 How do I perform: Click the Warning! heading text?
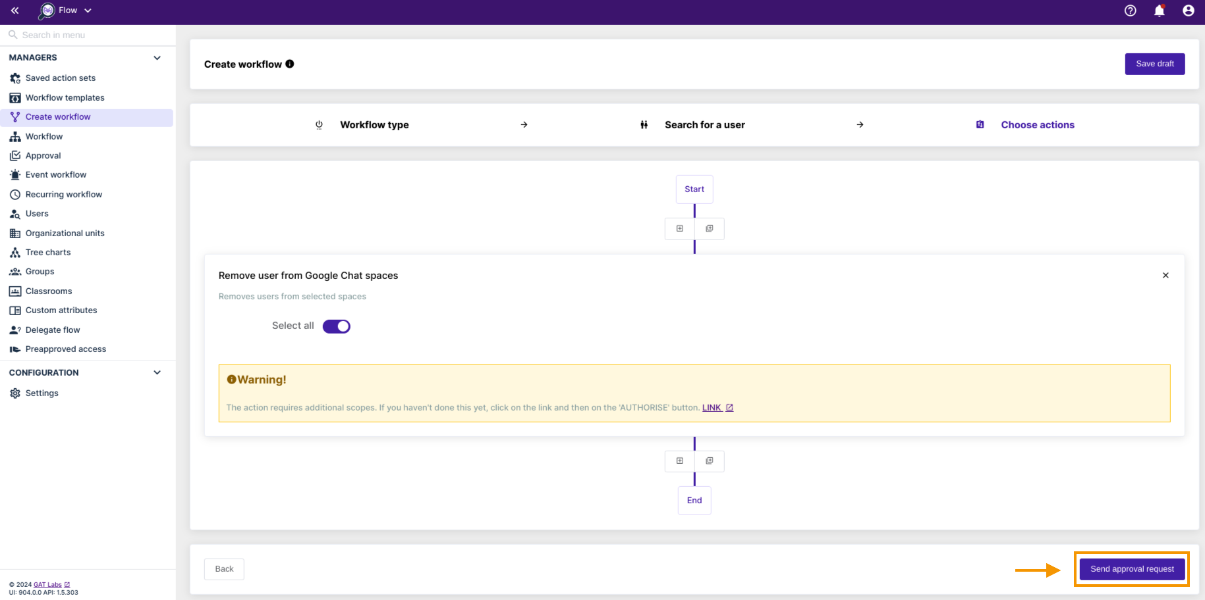coord(262,380)
